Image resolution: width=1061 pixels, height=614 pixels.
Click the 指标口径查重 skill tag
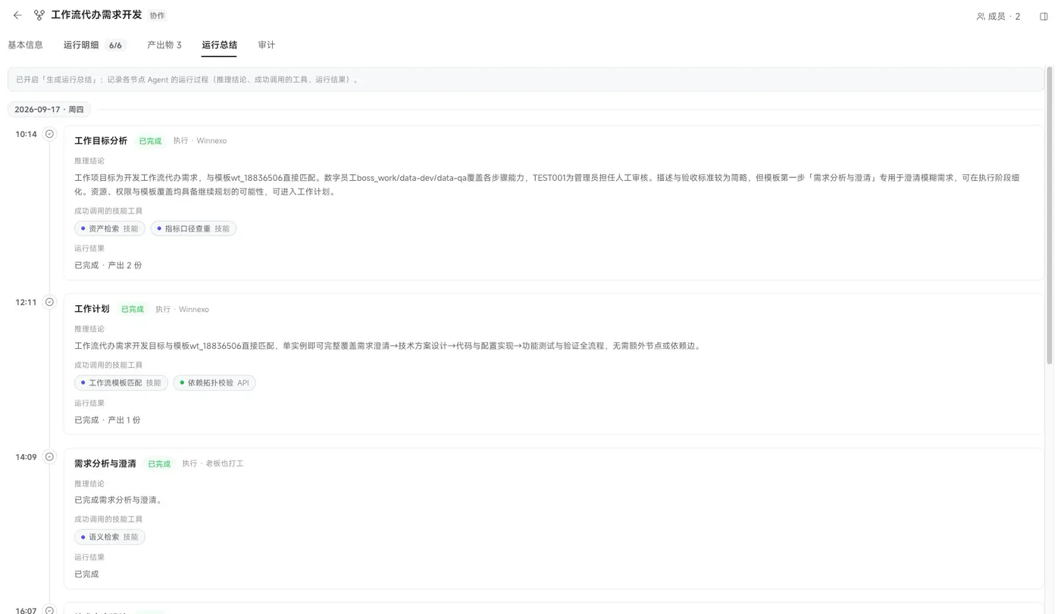pyautogui.click(x=193, y=229)
